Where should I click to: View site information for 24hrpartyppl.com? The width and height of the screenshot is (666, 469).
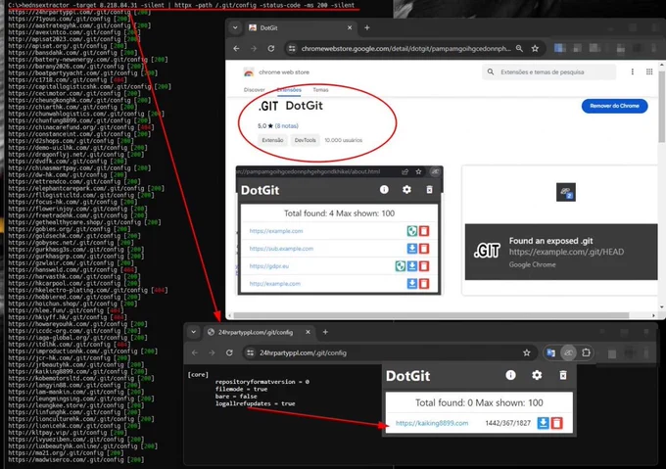[x=250, y=352]
